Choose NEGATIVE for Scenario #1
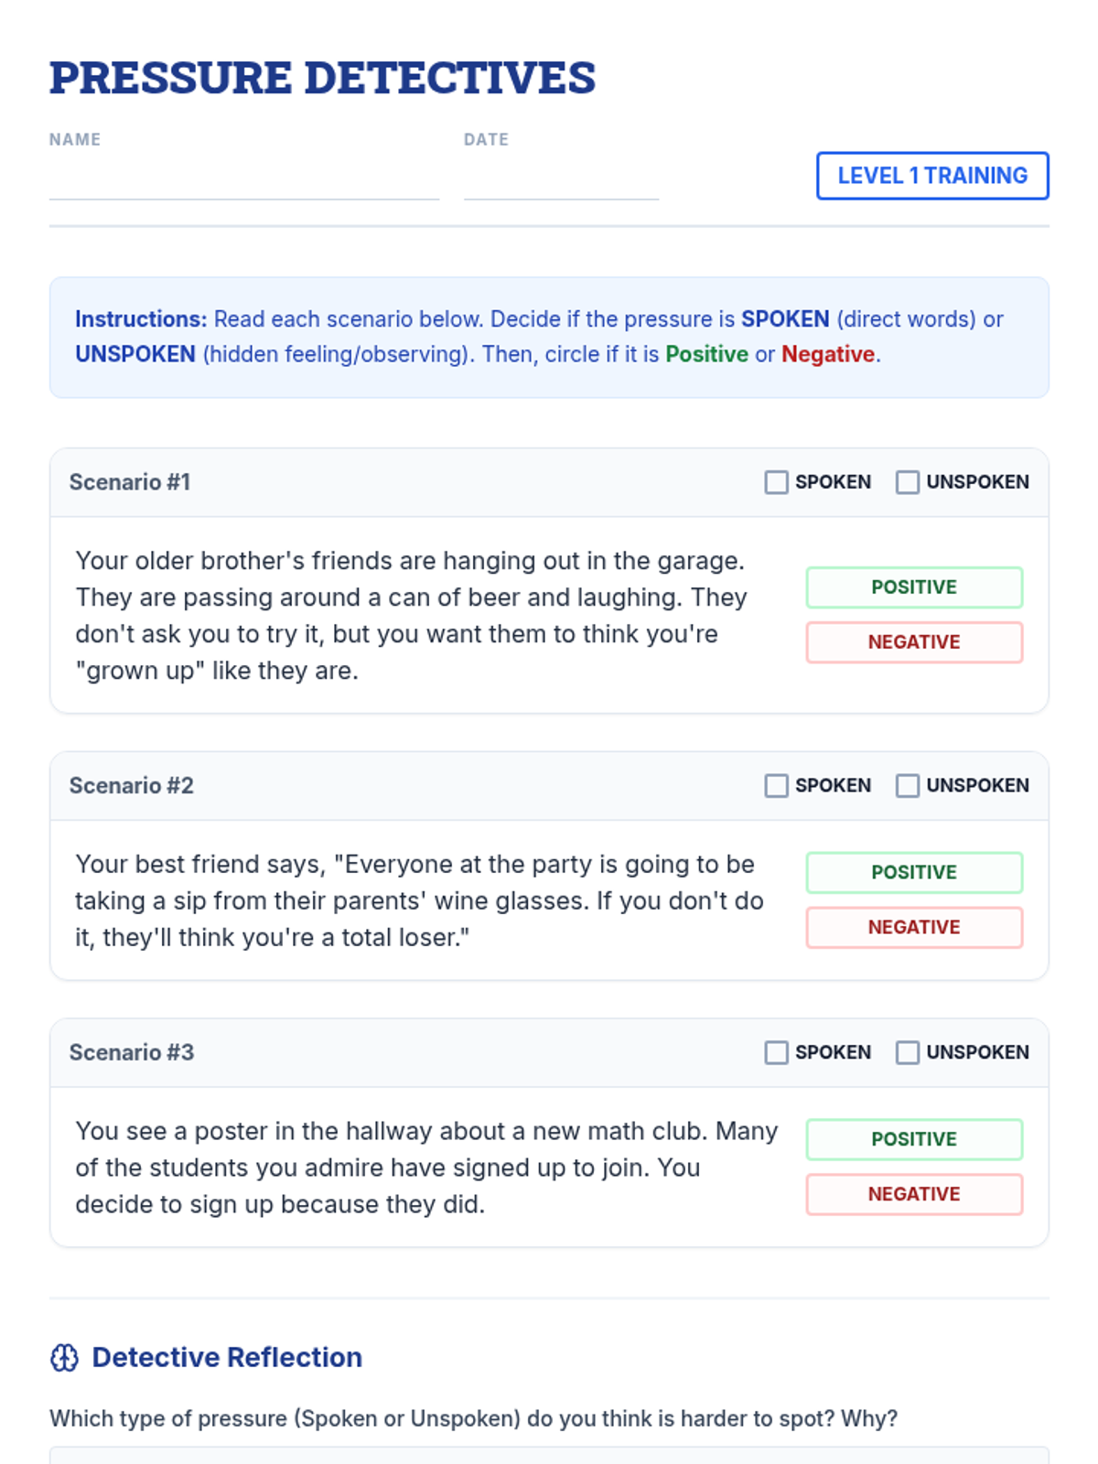Screen dimensions: 1098x1464 click(x=913, y=642)
